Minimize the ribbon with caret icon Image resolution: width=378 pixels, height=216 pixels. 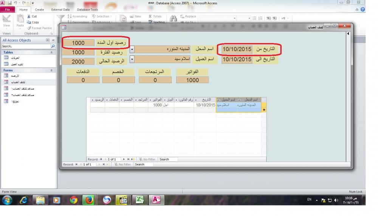coord(357,10)
